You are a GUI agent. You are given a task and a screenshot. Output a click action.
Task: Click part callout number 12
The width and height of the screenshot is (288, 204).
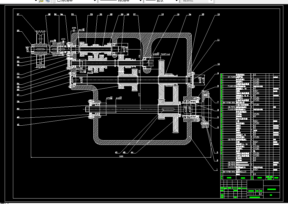(218, 14)
